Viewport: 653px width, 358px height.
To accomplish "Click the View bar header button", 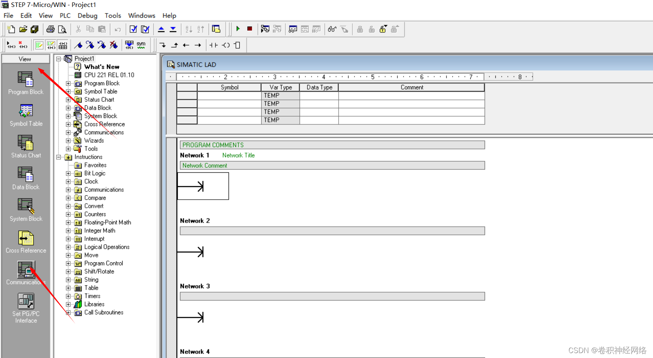I will 25,59.
